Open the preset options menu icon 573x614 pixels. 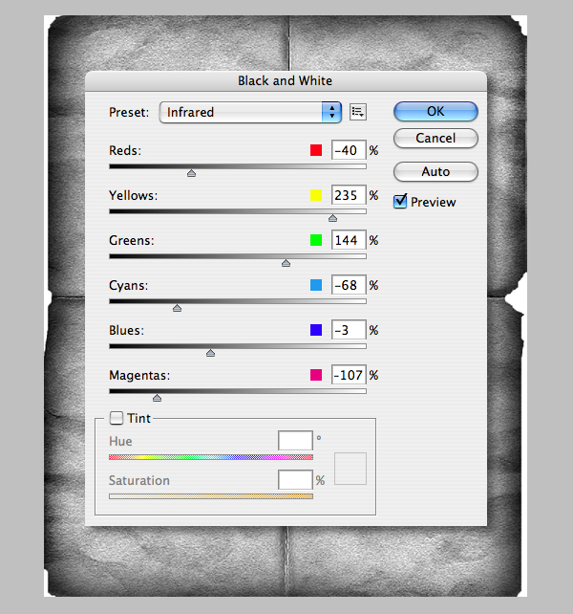coord(358,113)
